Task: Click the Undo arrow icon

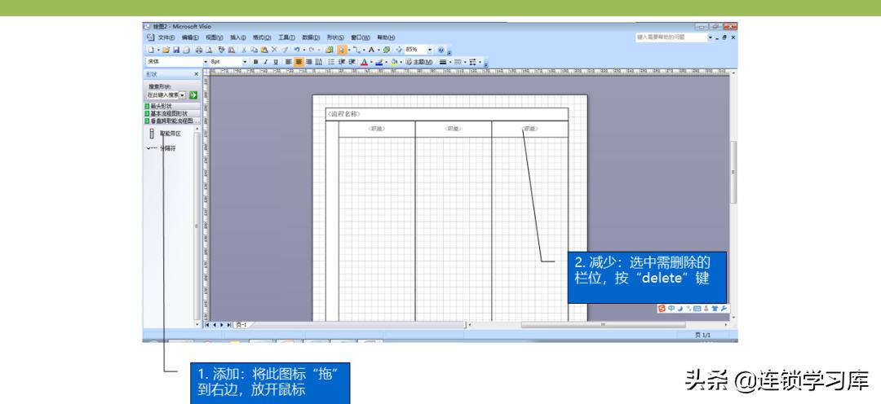Action: coord(297,50)
